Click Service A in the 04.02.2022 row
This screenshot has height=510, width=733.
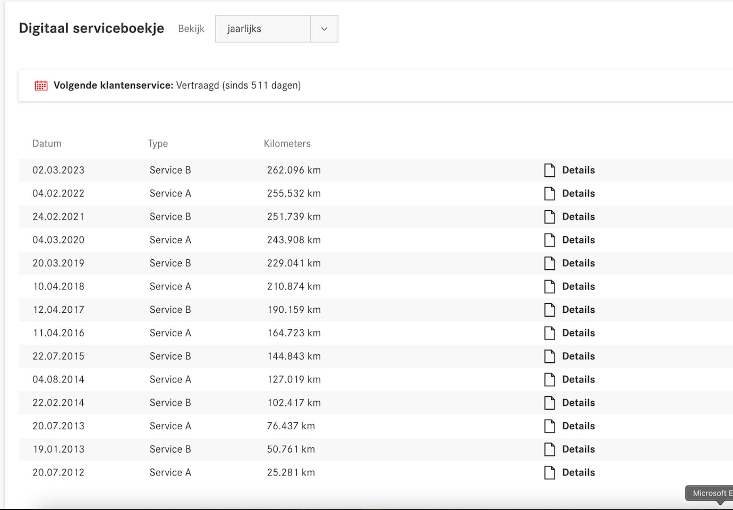[x=170, y=193]
